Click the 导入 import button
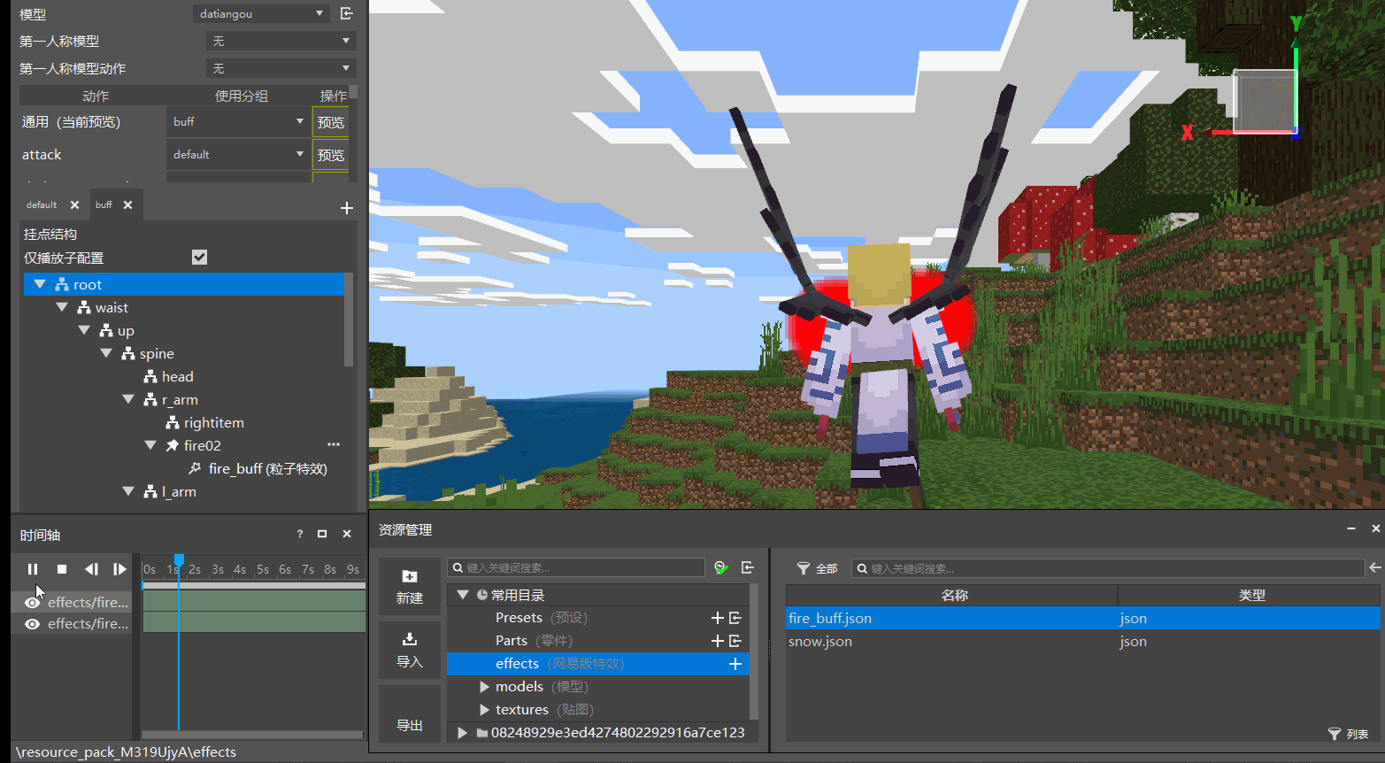Viewport: 1385px width, 763px height. (x=410, y=651)
